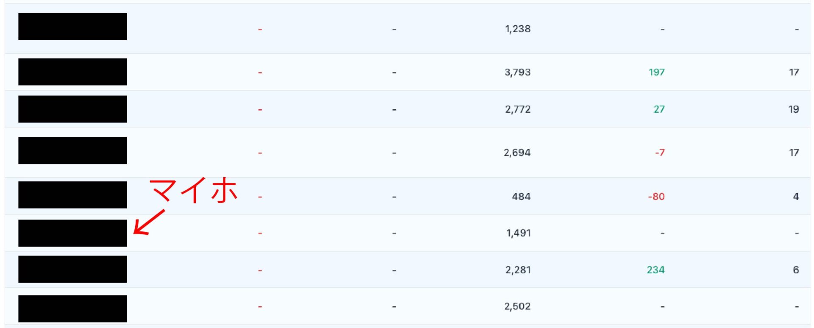The height and width of the screenshot is (328, 814).
Task: Select the 2,281 cell
Action: [518, 270]
